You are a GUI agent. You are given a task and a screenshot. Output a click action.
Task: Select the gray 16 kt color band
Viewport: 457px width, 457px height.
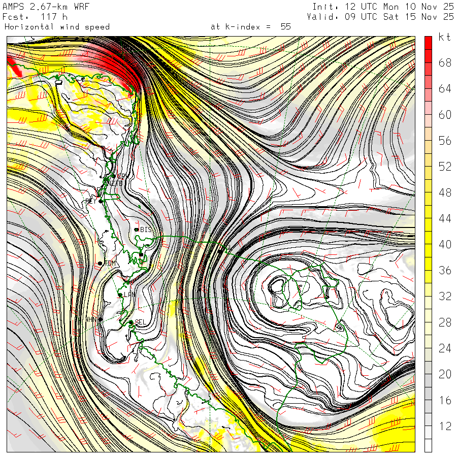click(428, 400)
